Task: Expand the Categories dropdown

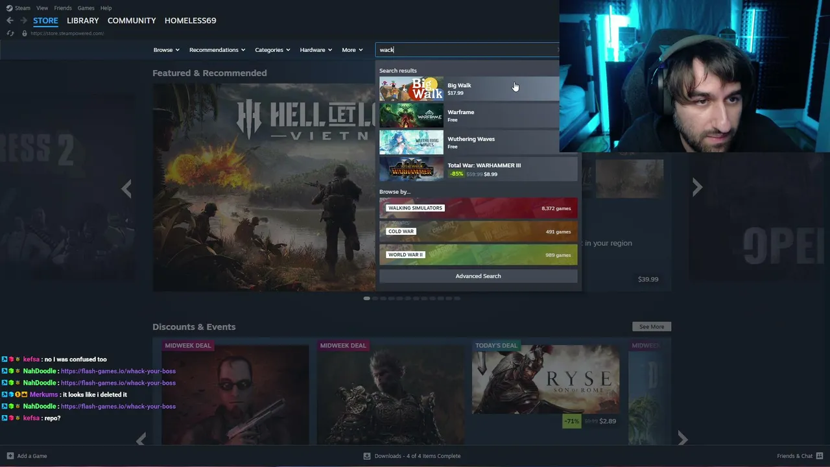Action: [272, 50]
